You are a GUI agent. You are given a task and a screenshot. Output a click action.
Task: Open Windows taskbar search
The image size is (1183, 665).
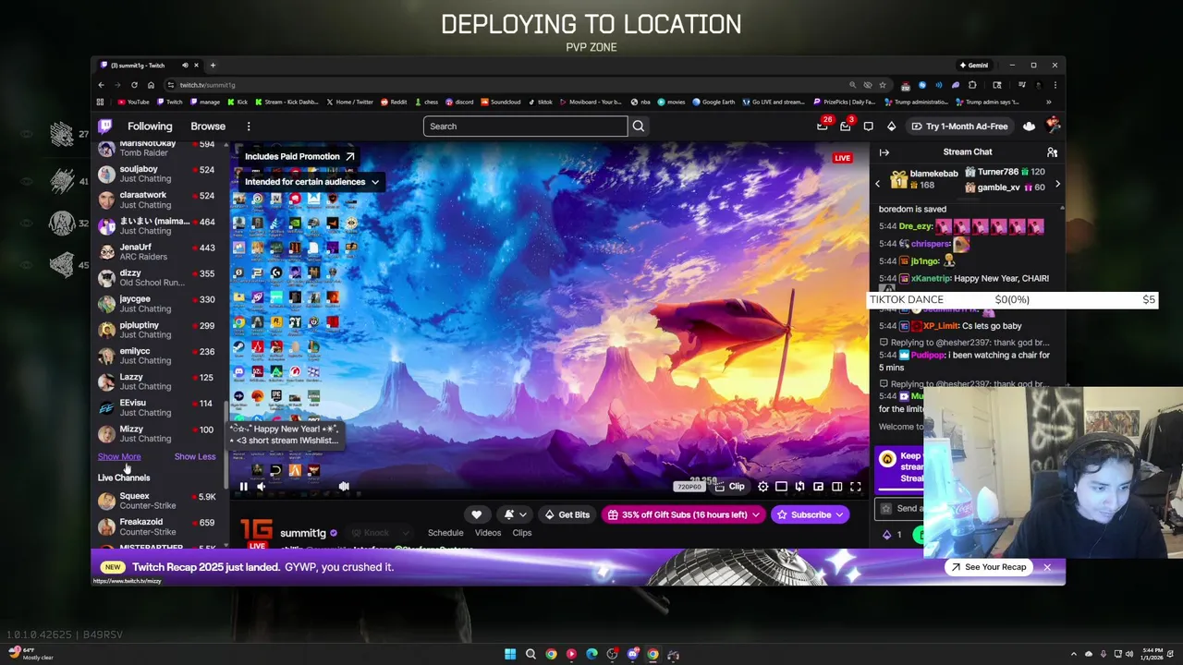coord(531,655)
